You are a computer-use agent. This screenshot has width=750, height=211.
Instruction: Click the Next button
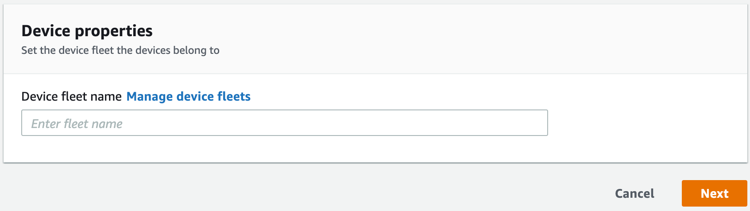pos(714,193)
